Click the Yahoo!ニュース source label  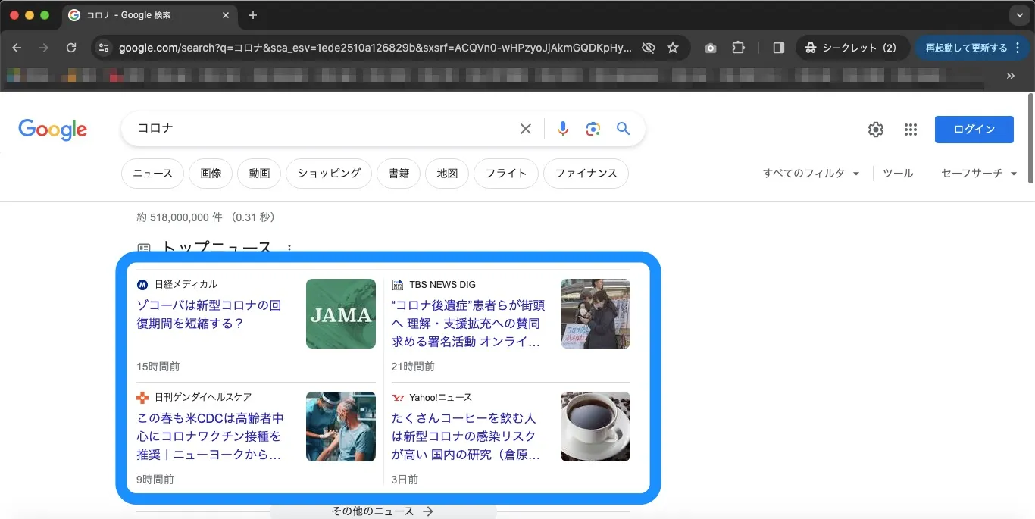[x=440, y=398]
